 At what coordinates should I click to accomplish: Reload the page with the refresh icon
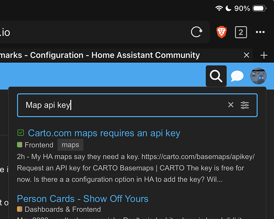tap(197, 32)
